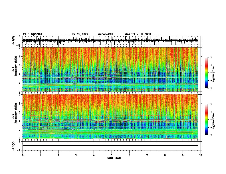
Task: Click the "-10" tick of ch.1(V) axis
Action: 19,45
